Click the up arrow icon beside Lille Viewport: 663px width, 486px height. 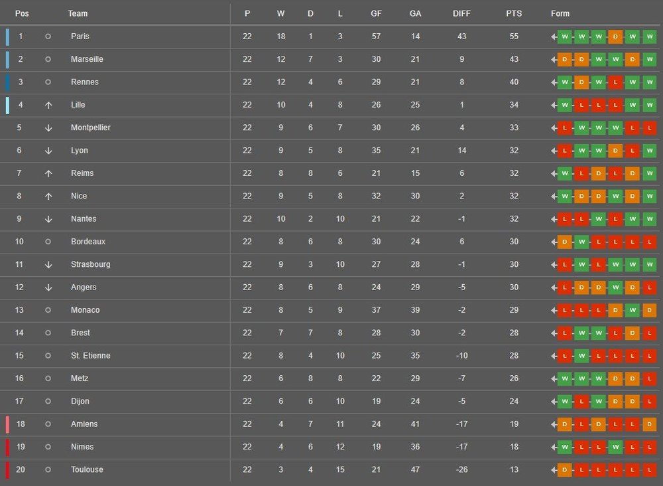click(x=48, y=105)
